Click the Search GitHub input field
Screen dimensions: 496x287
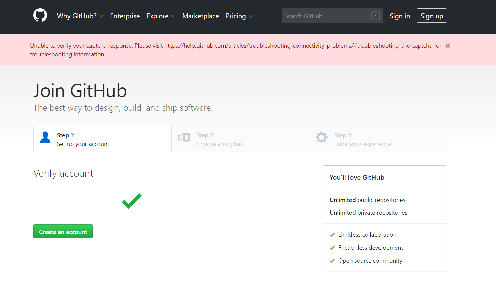[x=324, y=16]
